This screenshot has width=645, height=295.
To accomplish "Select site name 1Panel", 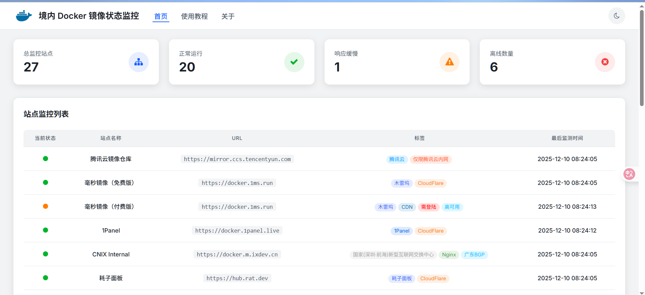I will (111, 231).
